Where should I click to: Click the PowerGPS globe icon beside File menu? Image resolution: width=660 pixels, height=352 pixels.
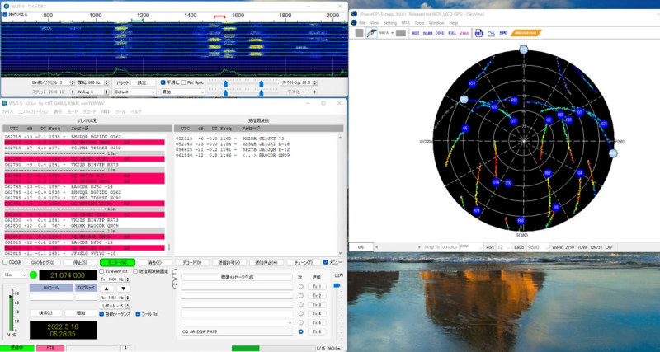[355, 23]
